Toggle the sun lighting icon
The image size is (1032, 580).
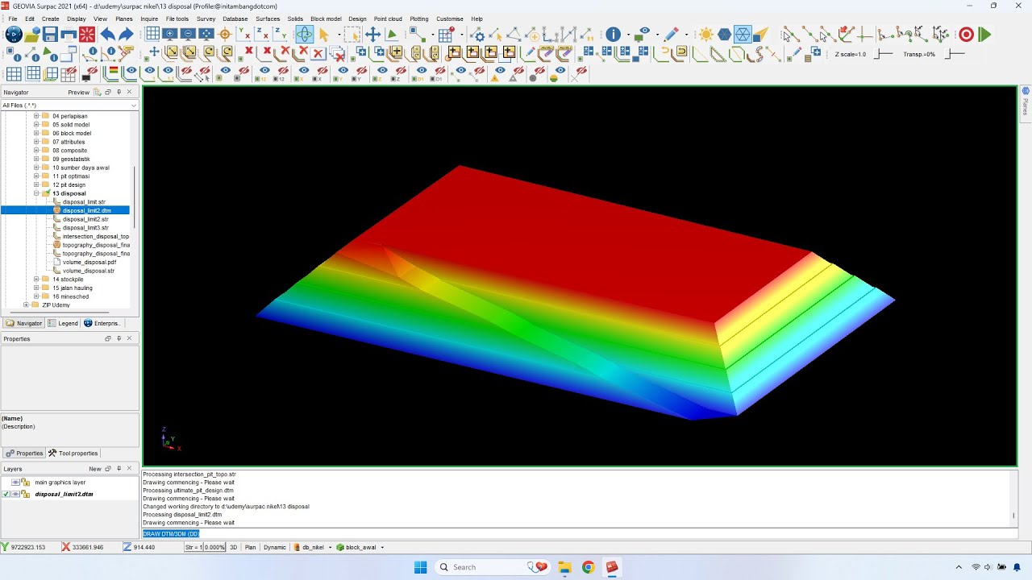[x=706, y=35]
